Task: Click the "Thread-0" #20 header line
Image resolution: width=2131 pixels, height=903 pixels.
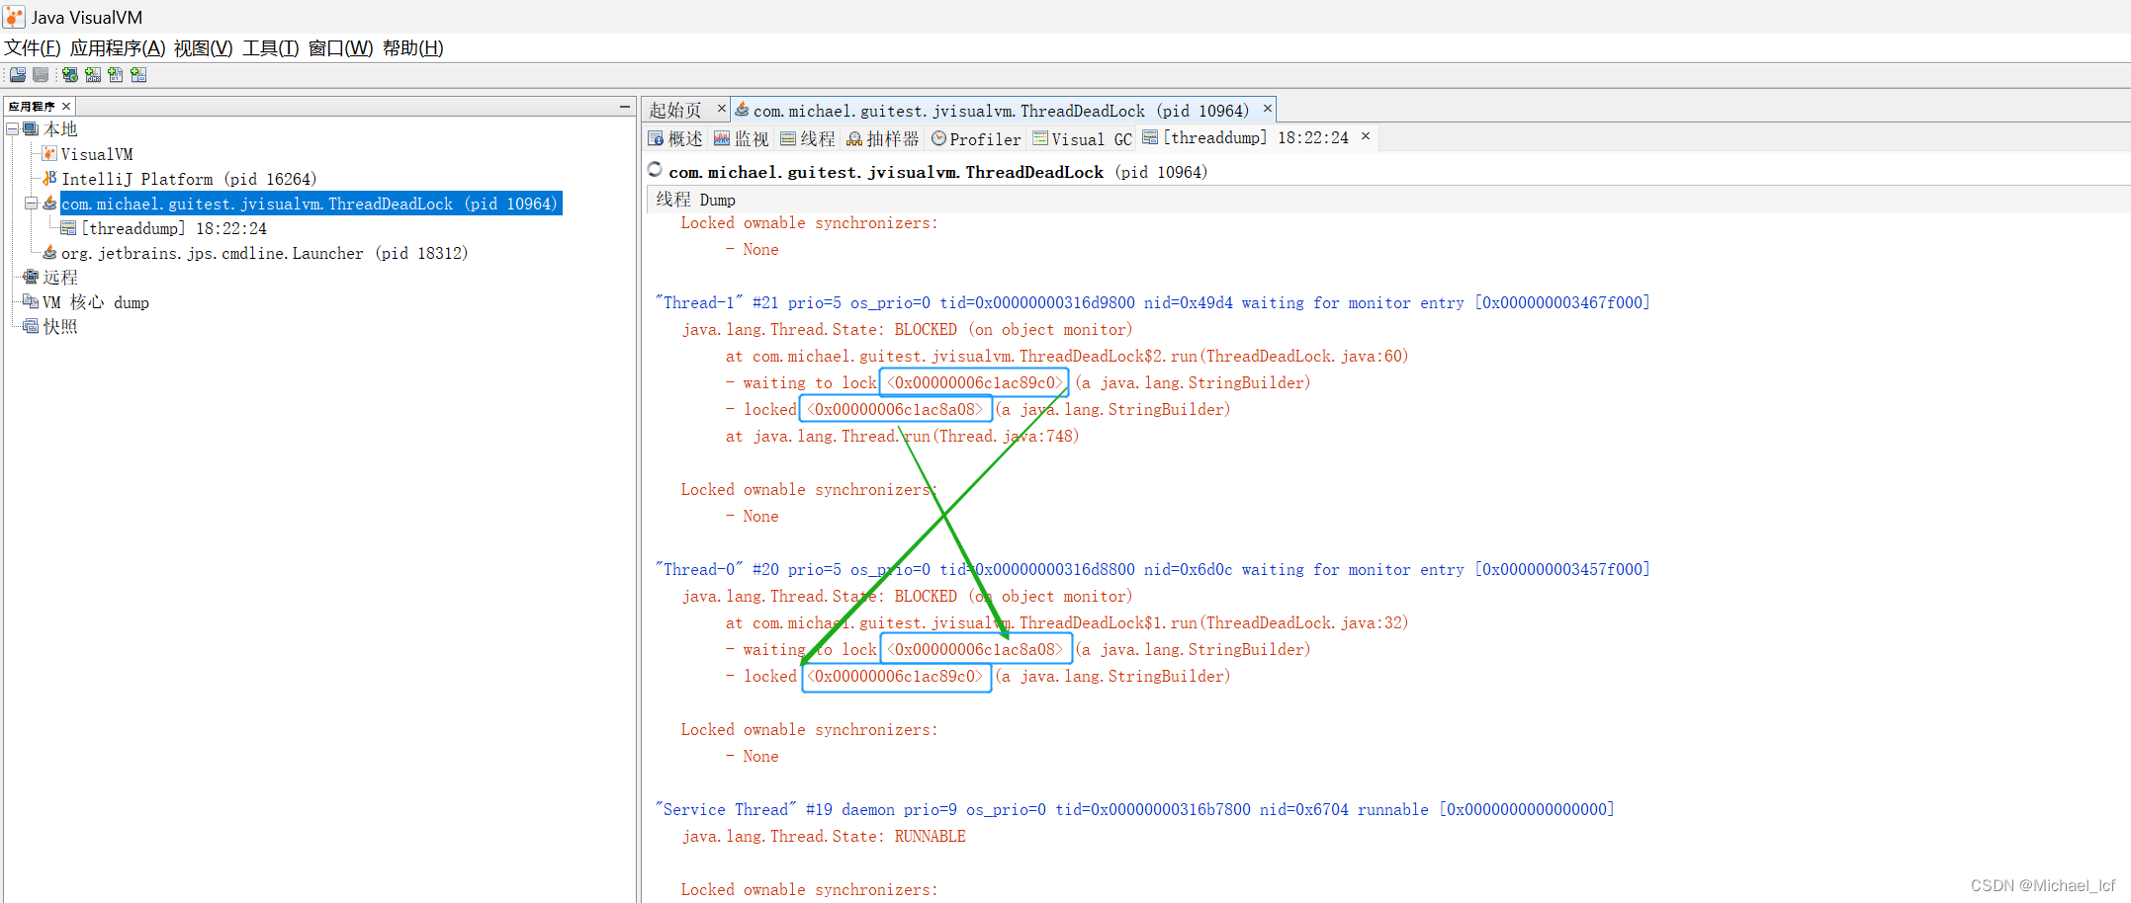Action: [1153, 569]
